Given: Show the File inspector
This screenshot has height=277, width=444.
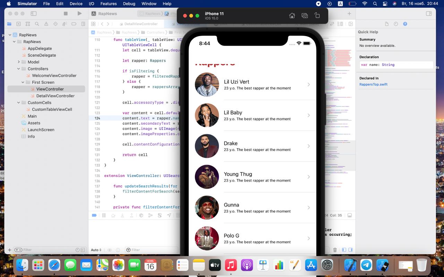Looking at the screenshot, I should pyautogui.click(x=387, y=24).
